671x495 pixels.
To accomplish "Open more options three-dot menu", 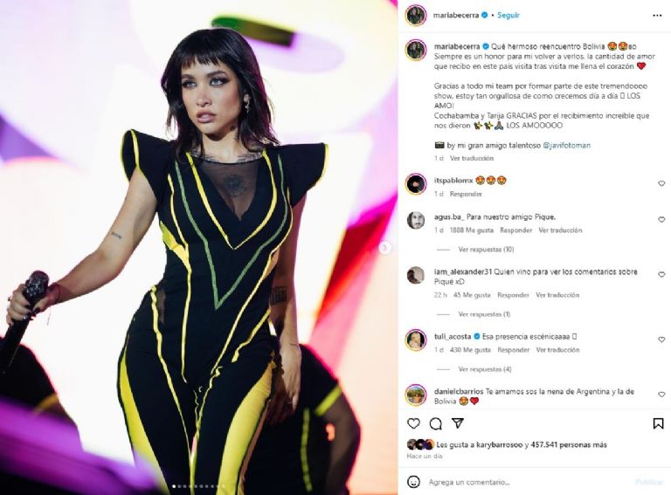I will tap(657, 16).
